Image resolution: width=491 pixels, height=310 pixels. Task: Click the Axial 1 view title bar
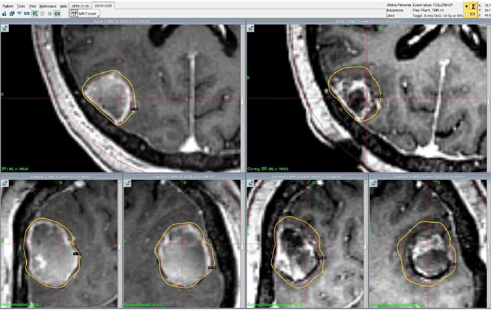pos(123,21)
